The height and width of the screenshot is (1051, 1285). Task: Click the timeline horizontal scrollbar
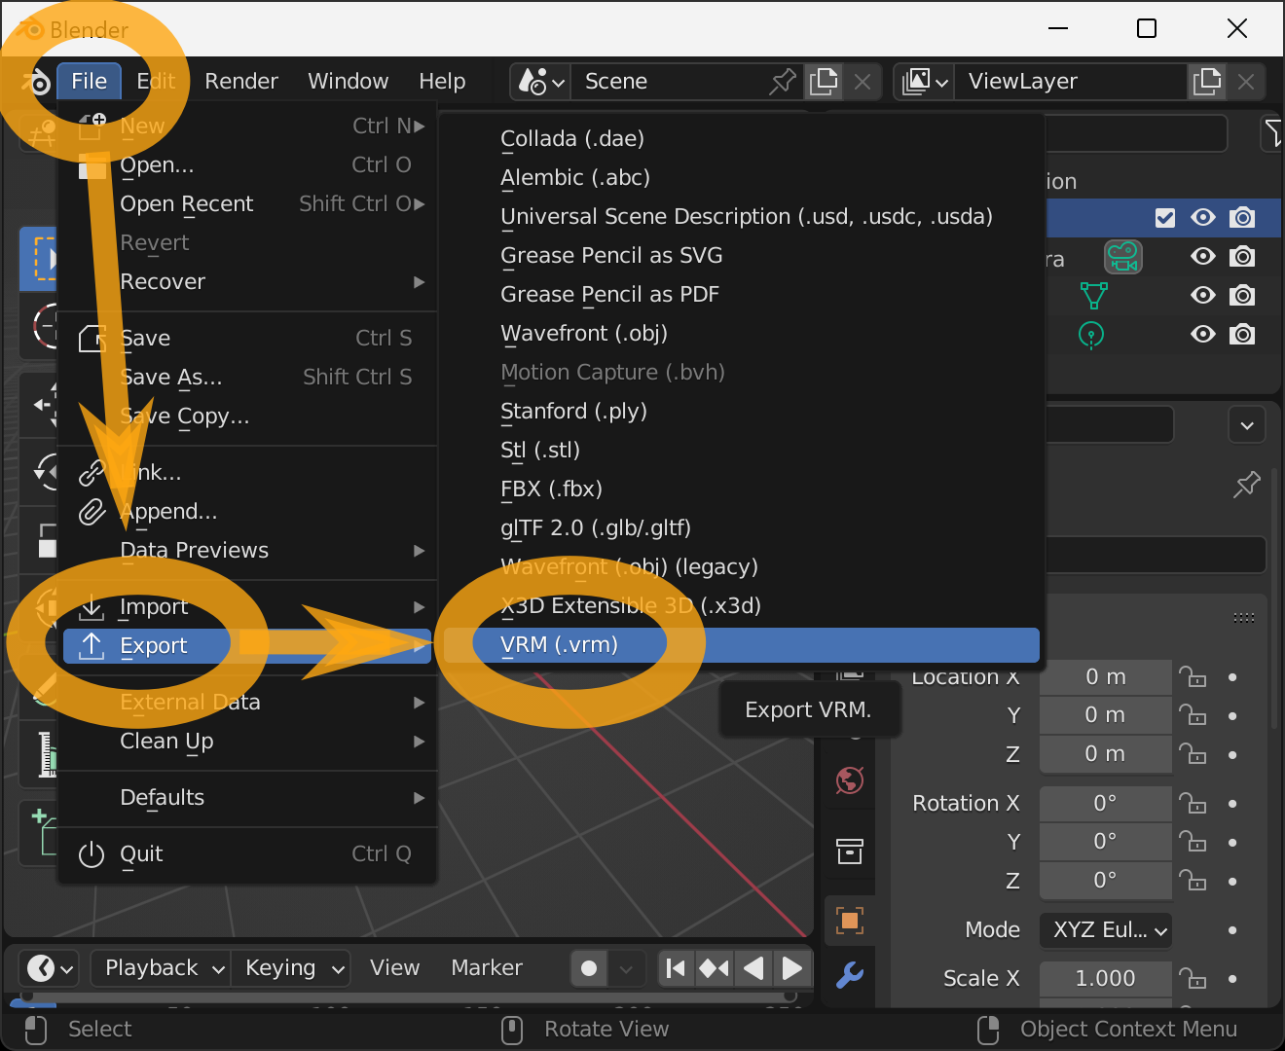tap(409, 997)
